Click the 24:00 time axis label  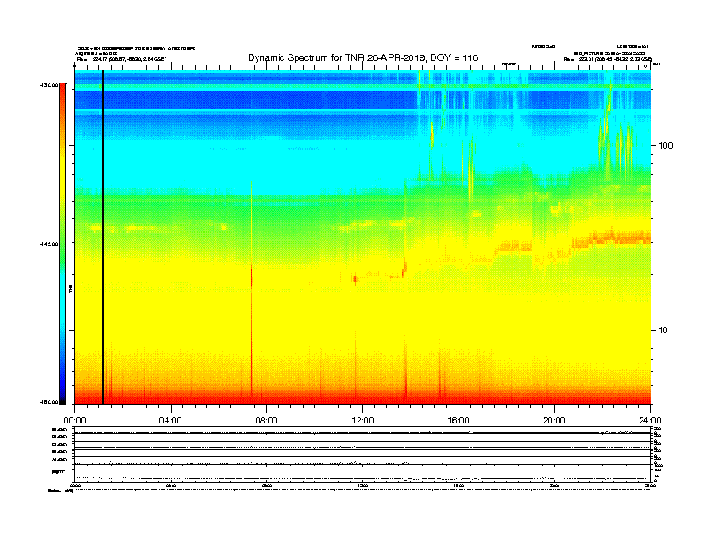click(650, 421)
